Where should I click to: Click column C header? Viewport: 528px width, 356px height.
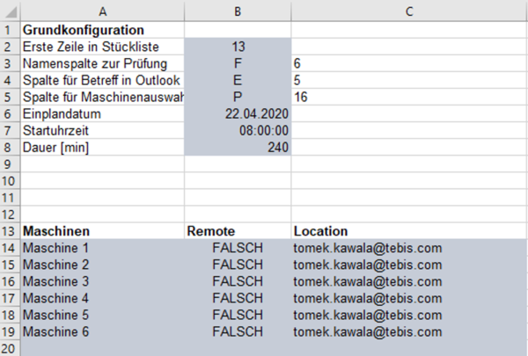click(409, 11)
